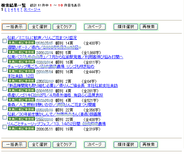Click 東奥日報記事情報 badge in 全281字 row
Viewport: 184px width, 156px height.
coord(21,90)
